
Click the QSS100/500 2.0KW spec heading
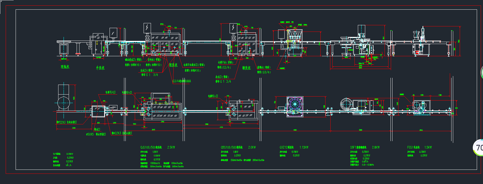pyautogui.click(x=238, y=147)
